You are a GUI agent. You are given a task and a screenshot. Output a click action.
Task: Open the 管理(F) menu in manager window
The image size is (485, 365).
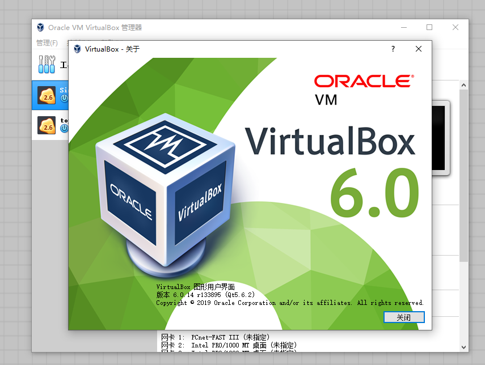pos(47,43)
